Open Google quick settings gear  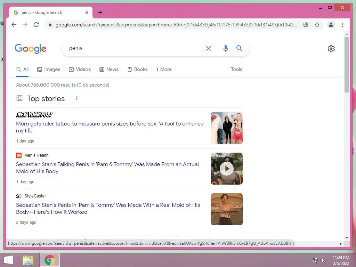click(x=331, y=49)
